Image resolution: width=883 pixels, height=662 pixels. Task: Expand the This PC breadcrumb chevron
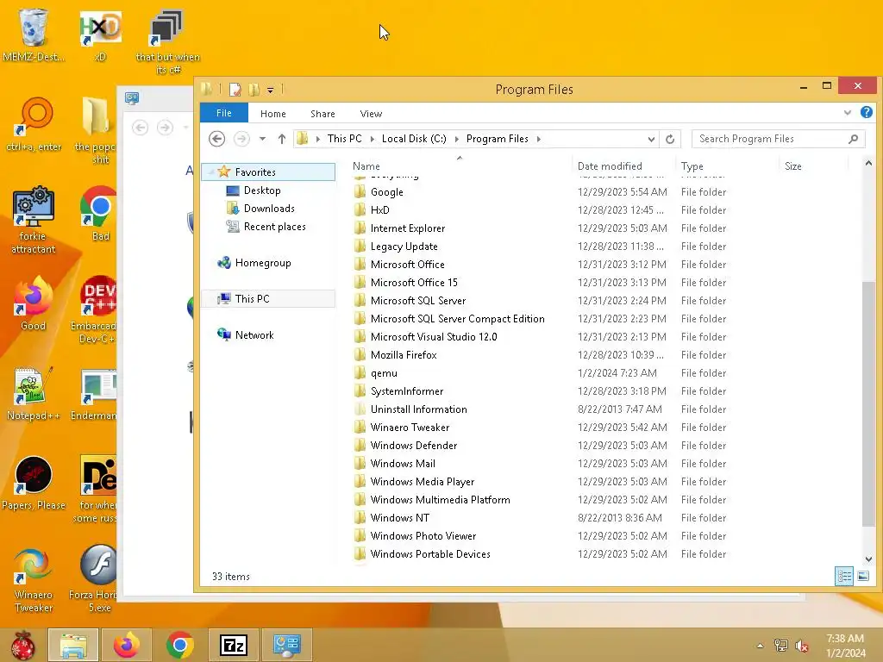pos(372,139)
